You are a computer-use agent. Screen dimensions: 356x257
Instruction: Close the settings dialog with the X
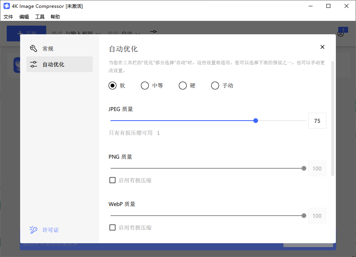coord(322,47)
